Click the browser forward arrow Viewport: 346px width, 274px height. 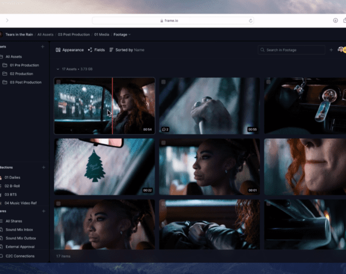coord(7,20)
